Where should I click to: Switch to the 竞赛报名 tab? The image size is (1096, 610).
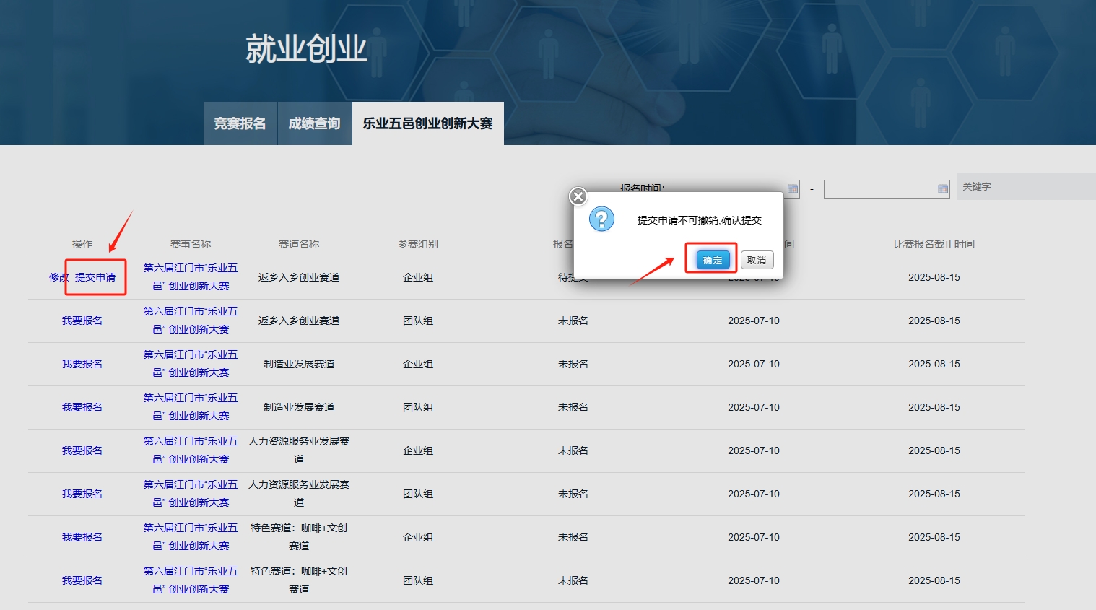click(240, 123)
